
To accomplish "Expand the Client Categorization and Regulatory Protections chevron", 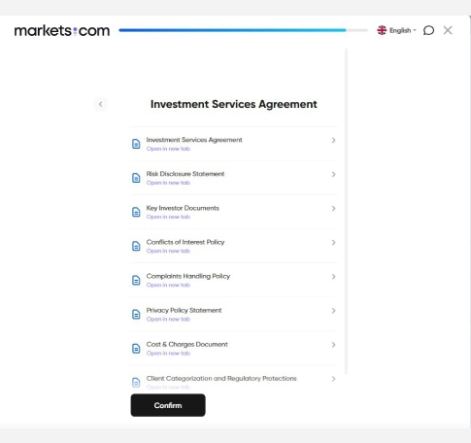I will tap(333, 379).
